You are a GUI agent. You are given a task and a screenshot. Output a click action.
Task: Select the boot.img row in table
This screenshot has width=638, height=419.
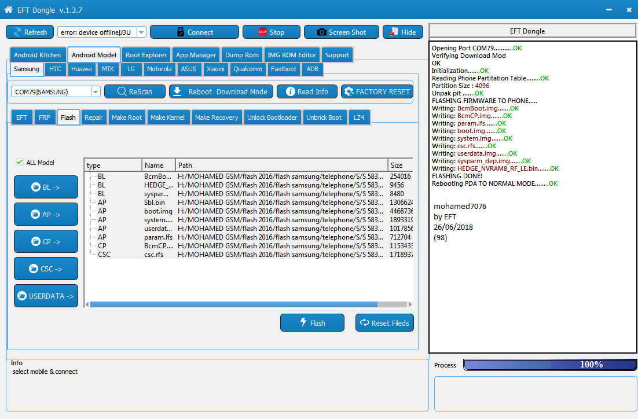[248, 211]
